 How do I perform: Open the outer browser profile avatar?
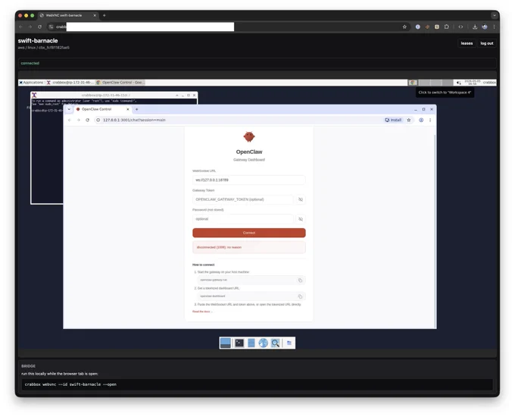(x=485, y=27)
